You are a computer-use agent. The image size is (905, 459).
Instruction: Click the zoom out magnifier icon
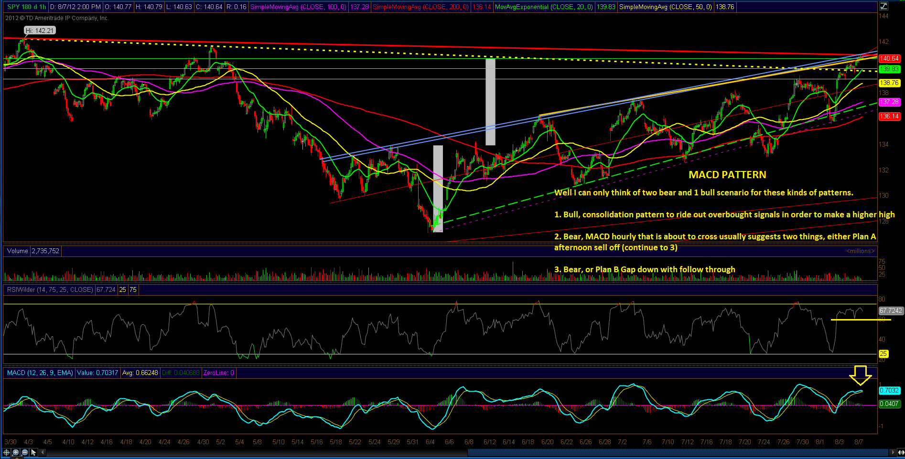(25, 452)
